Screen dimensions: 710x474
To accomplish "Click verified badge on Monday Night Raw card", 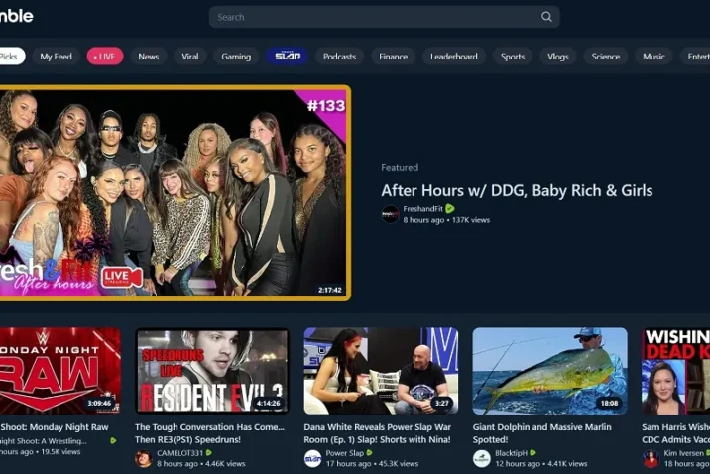I will click(113, 440).
